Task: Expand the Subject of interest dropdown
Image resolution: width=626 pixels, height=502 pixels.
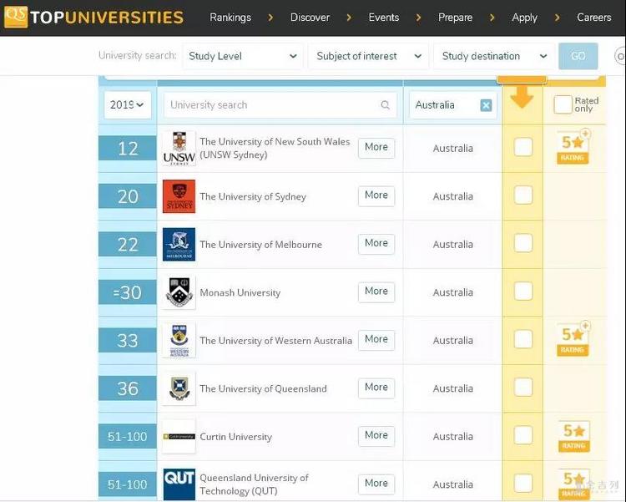Action: coord(368,56)
